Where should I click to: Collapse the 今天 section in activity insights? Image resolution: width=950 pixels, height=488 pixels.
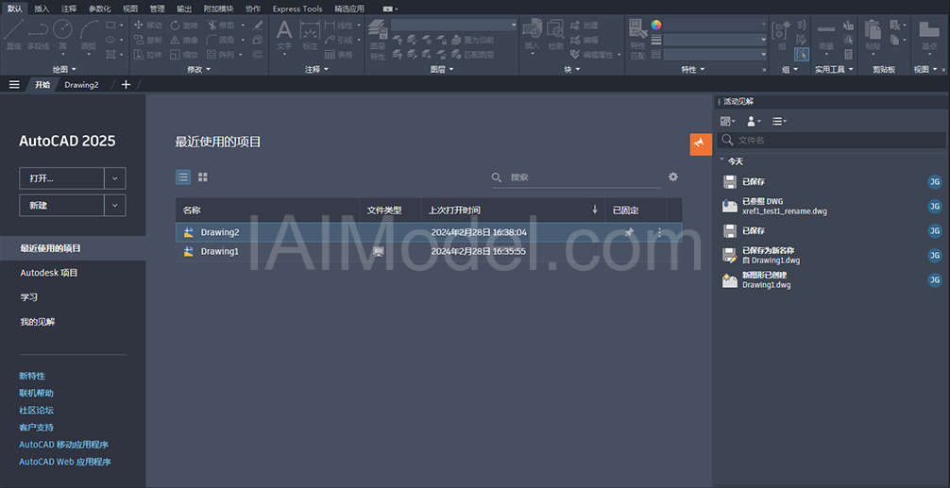[x=722, y=160]
